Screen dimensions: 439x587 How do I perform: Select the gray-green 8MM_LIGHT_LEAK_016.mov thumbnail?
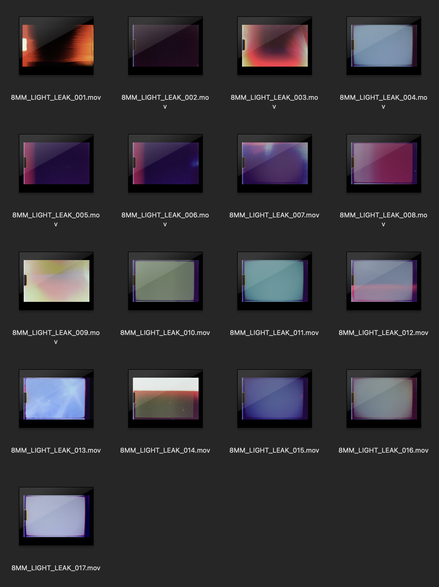pos(384,399)
